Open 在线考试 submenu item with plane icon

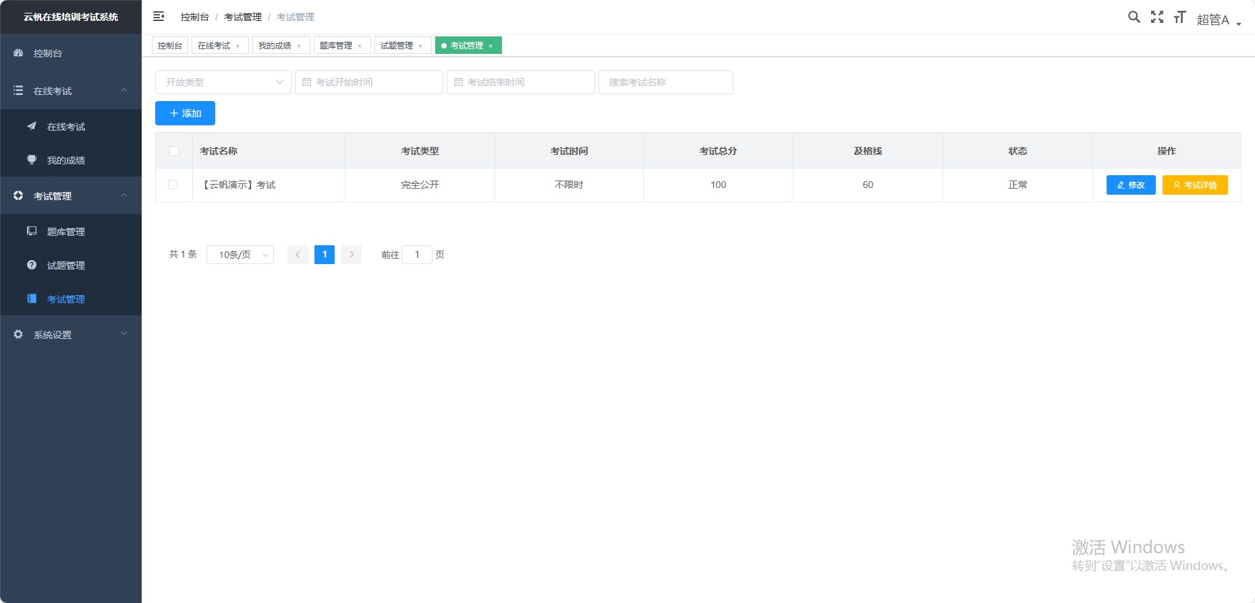coord(71,127)
